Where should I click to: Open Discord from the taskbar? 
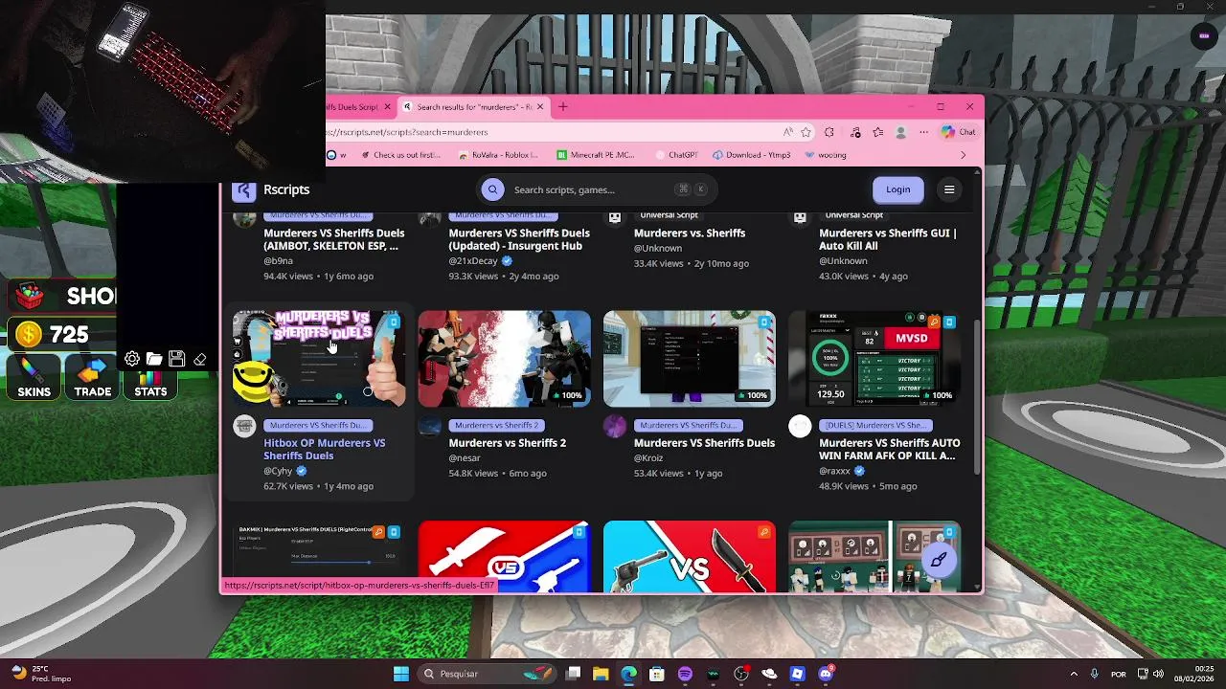pyautogui.click(x=826, y=674)
